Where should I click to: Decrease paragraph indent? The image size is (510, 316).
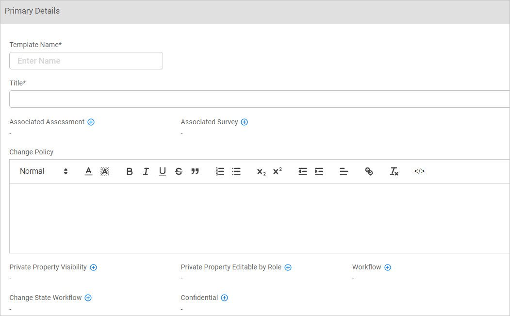pyautogui.click(x=303, y=171)
